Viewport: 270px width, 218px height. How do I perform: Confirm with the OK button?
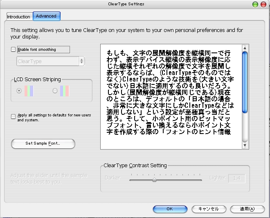tap(169, 209)
